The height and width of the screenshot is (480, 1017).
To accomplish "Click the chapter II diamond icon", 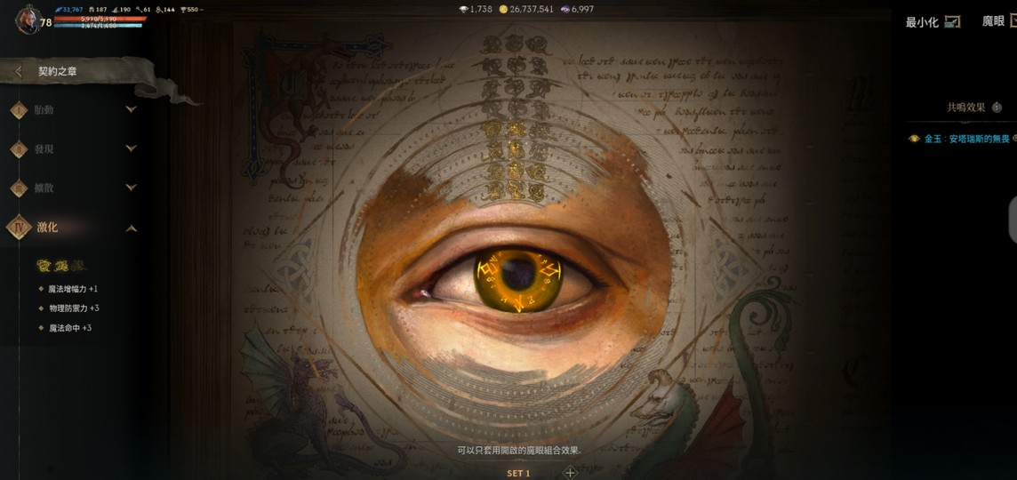I will pyautogui.click(x=19, y=149).
